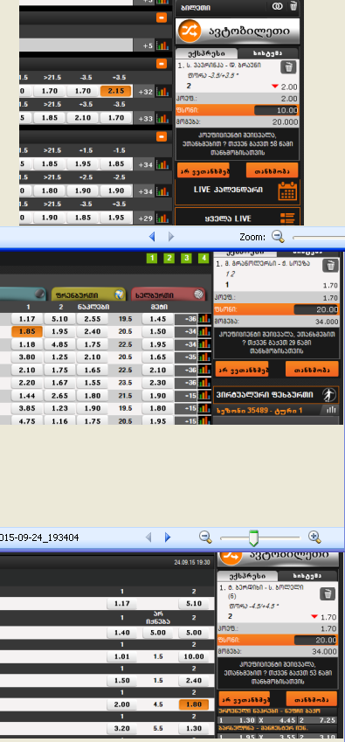
Task: Click the zoom-in magnifier with plus sign
Action: pyautogui.click(x=314, y=537)
